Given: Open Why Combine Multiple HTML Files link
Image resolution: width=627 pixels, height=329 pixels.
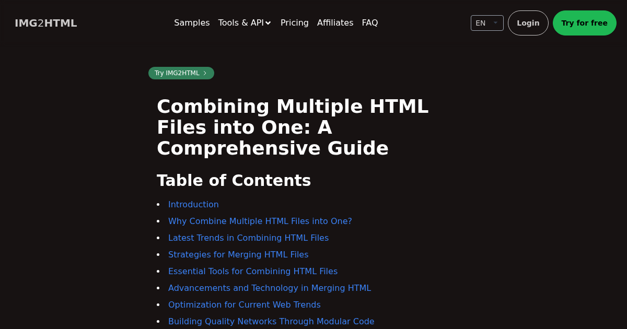Looking at the screenshot, I should tap(260, 221).
